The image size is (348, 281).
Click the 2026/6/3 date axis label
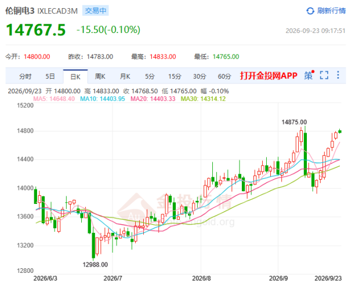(x=45, y=278)
